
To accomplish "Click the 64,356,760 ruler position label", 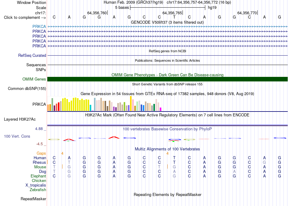I will [x=97, y=13].
